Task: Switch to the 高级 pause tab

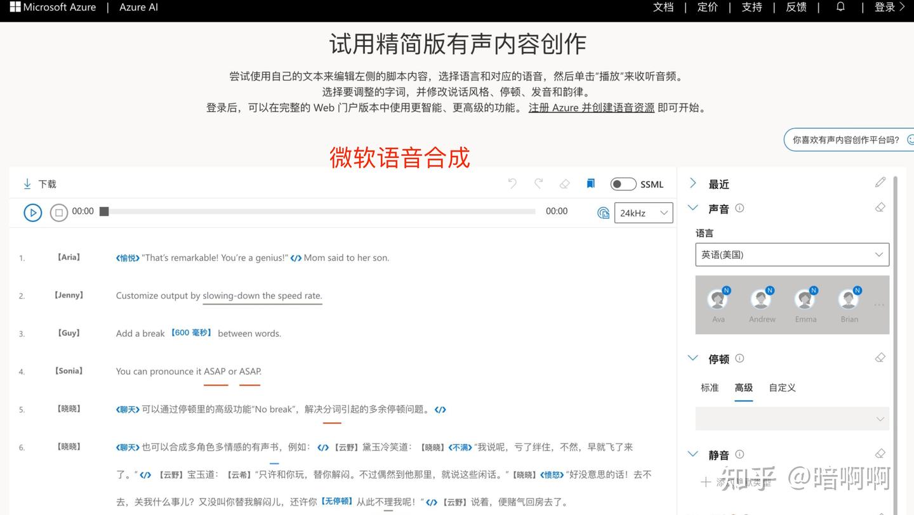Action: pos(743,388)
